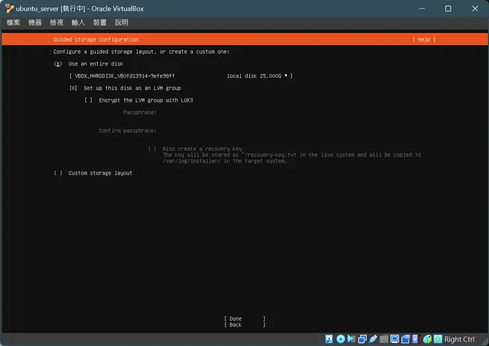Enable 'Encrypt the LVM group with LUKS'
Image resolution: width=489 pixels, height=346 pixels.
tap(89, 100)
